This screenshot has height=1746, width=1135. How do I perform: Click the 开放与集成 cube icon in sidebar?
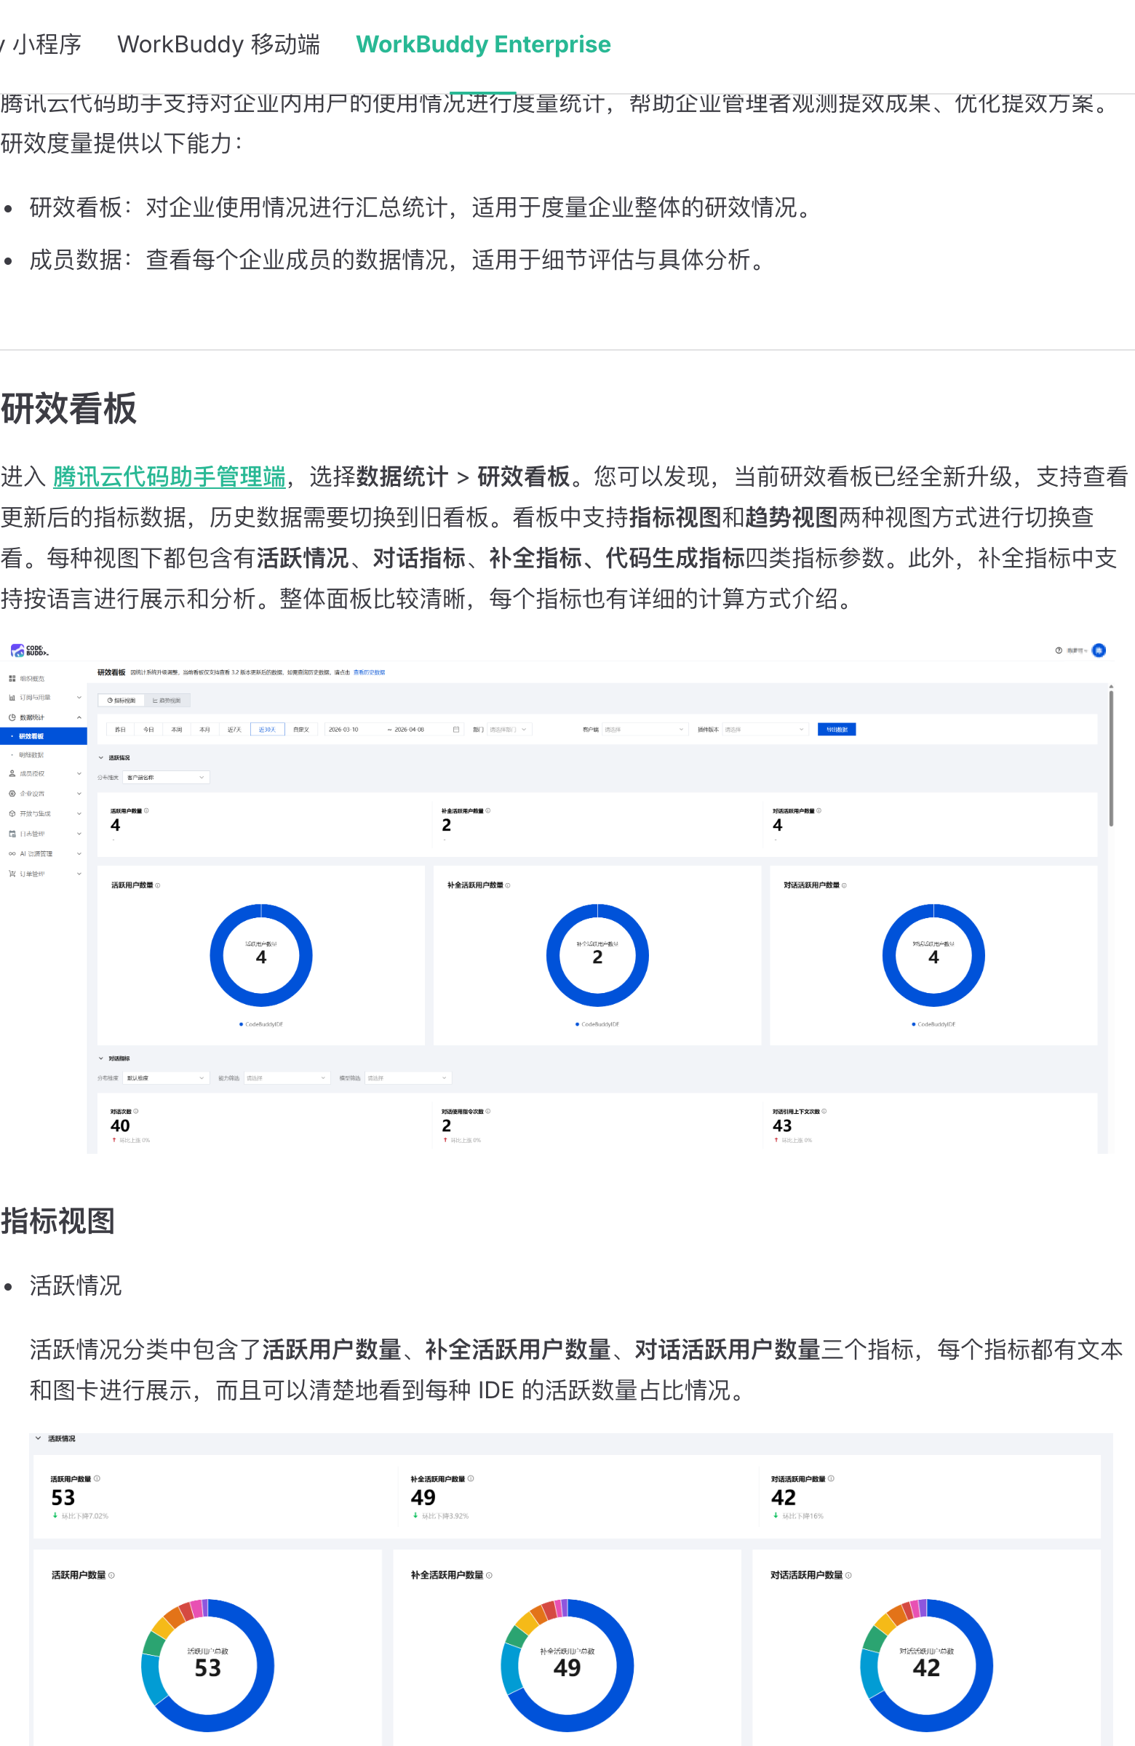[x=12, y=813]
